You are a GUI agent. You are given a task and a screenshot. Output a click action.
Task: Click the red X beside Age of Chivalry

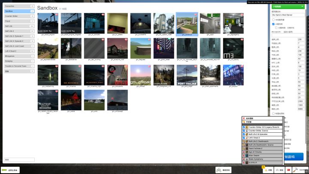[244, 152]
